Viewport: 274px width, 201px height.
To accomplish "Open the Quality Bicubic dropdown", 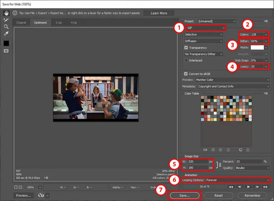I will pyautogui.click(x=252, y=168).
